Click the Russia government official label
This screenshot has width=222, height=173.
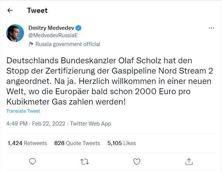[67, 44]
